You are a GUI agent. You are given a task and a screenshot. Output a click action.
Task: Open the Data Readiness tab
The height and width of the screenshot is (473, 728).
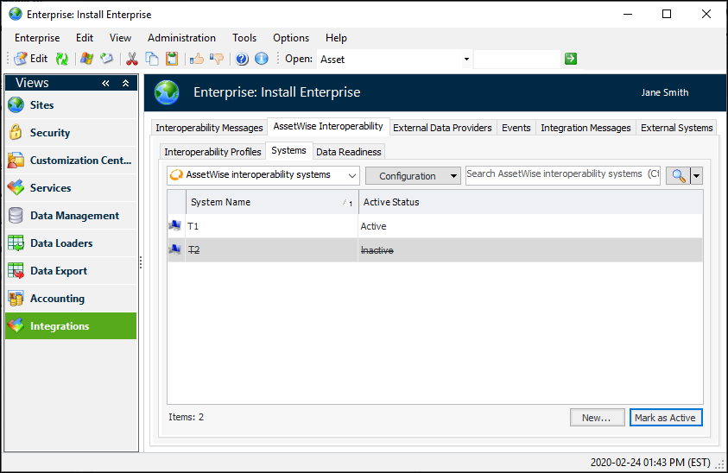coord(348,152)
